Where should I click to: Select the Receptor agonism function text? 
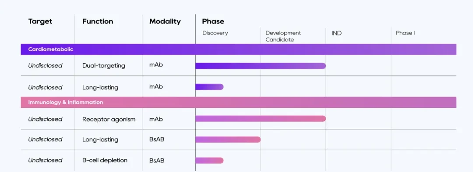pyautogui.click(x=109, y=119)
